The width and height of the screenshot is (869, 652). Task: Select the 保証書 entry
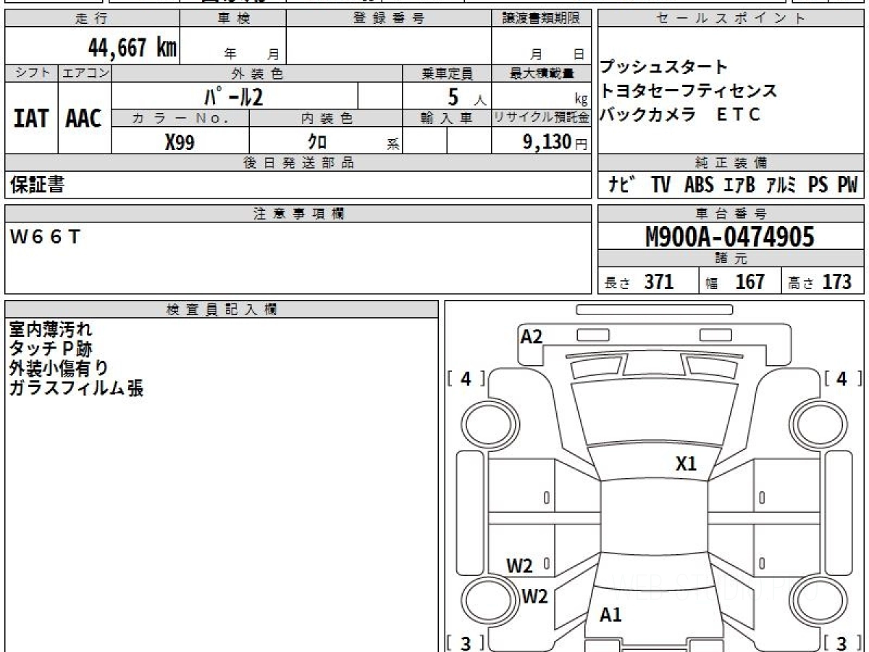coord(37,185)
